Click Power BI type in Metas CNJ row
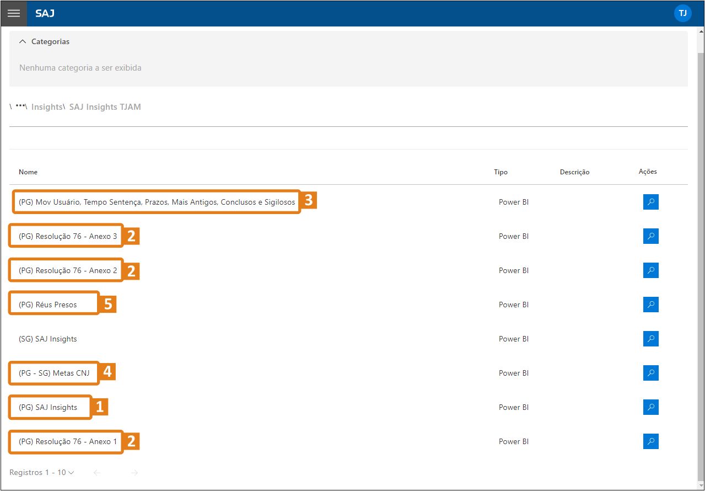This screenshot has width=705, height=491. click(514, 373)
